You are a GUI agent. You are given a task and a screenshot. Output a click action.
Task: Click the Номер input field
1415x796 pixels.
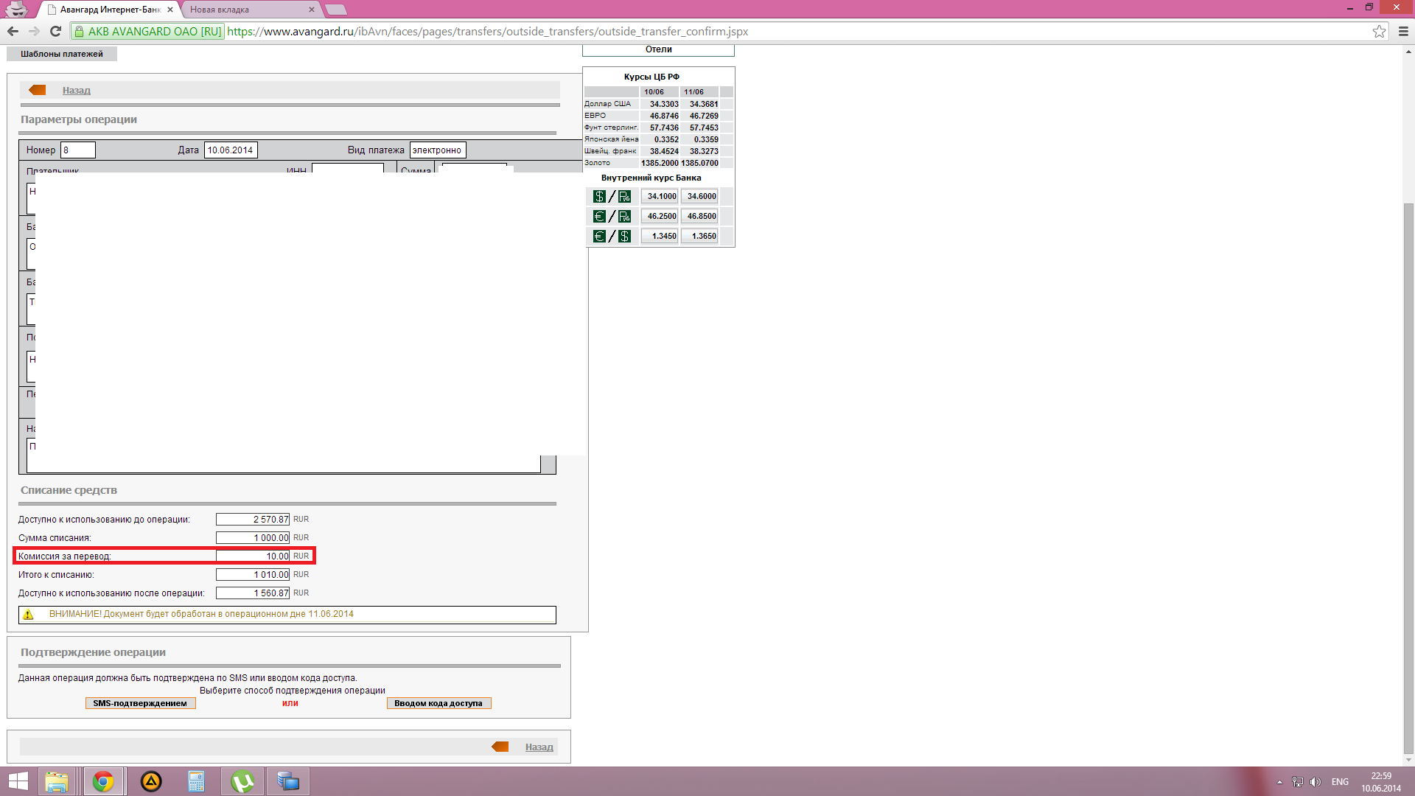tap(78, 150)
